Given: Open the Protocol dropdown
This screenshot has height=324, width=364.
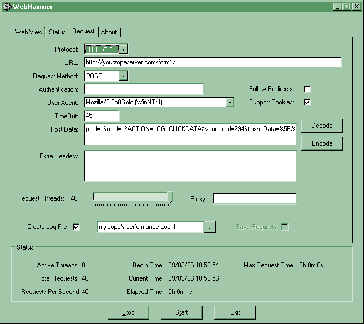Looking at the screenshot, I should [x=123, y=49].
